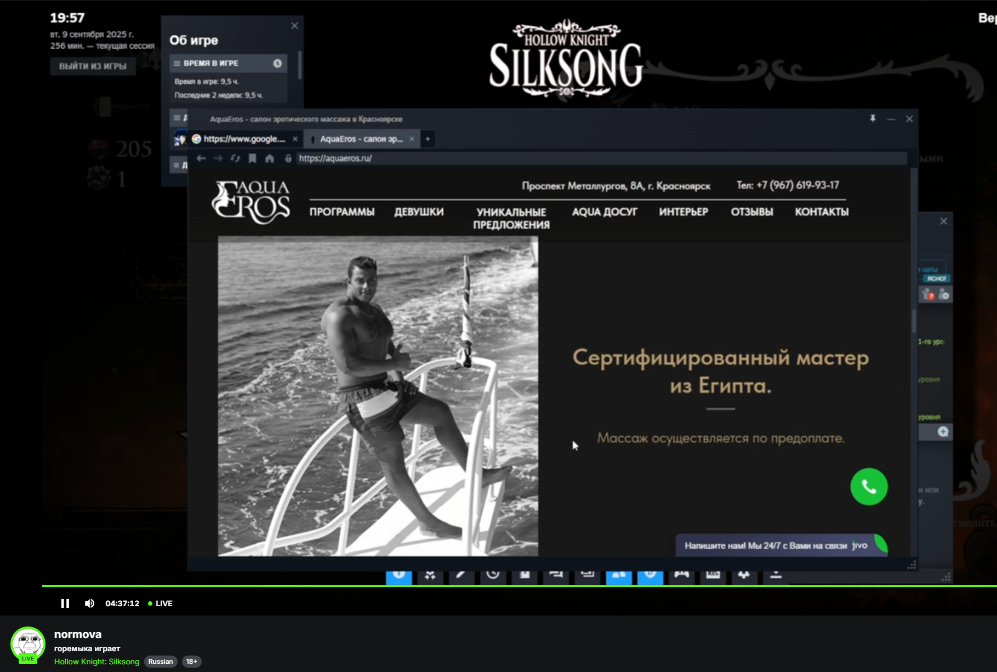
Task: Click "Массаж осуществляется по предоплате." text
Action: [721, 438]
